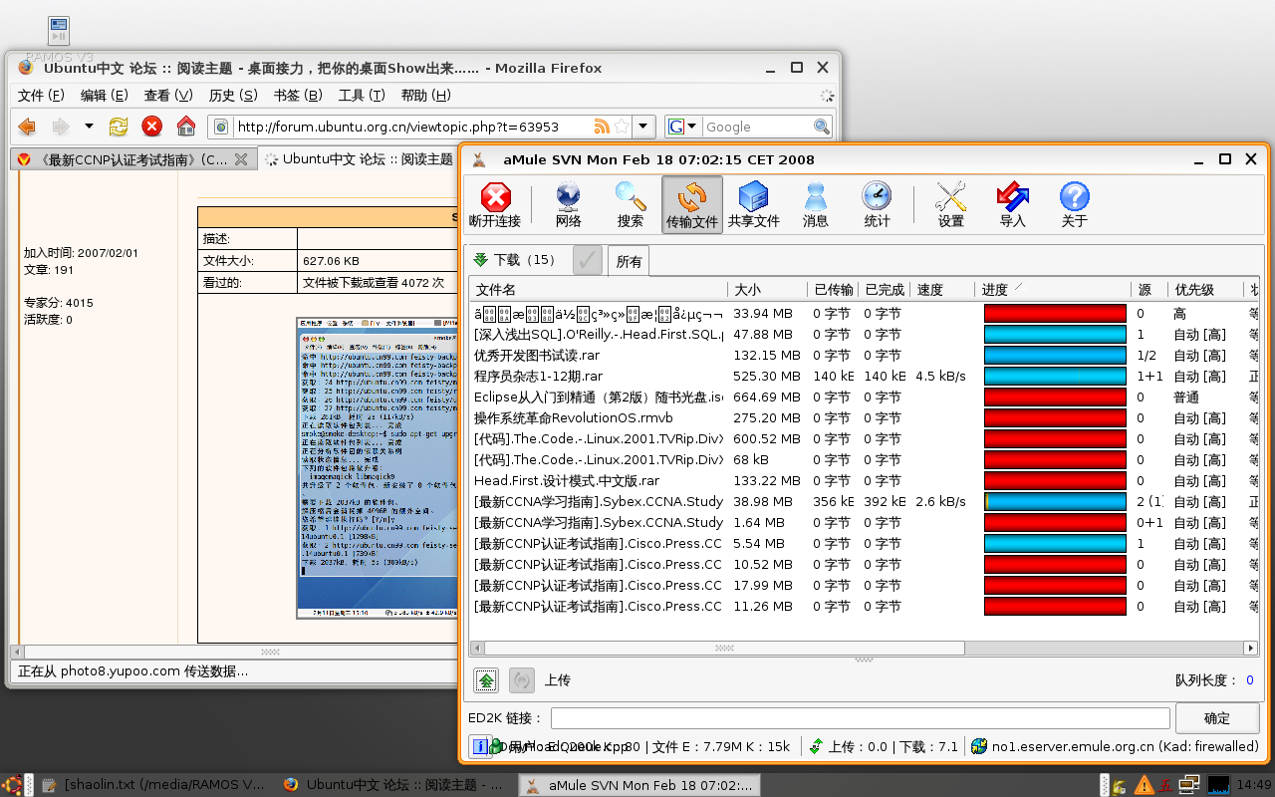Toggle the green upload list arrow button
1275x797 pixels.
(486, 680)
